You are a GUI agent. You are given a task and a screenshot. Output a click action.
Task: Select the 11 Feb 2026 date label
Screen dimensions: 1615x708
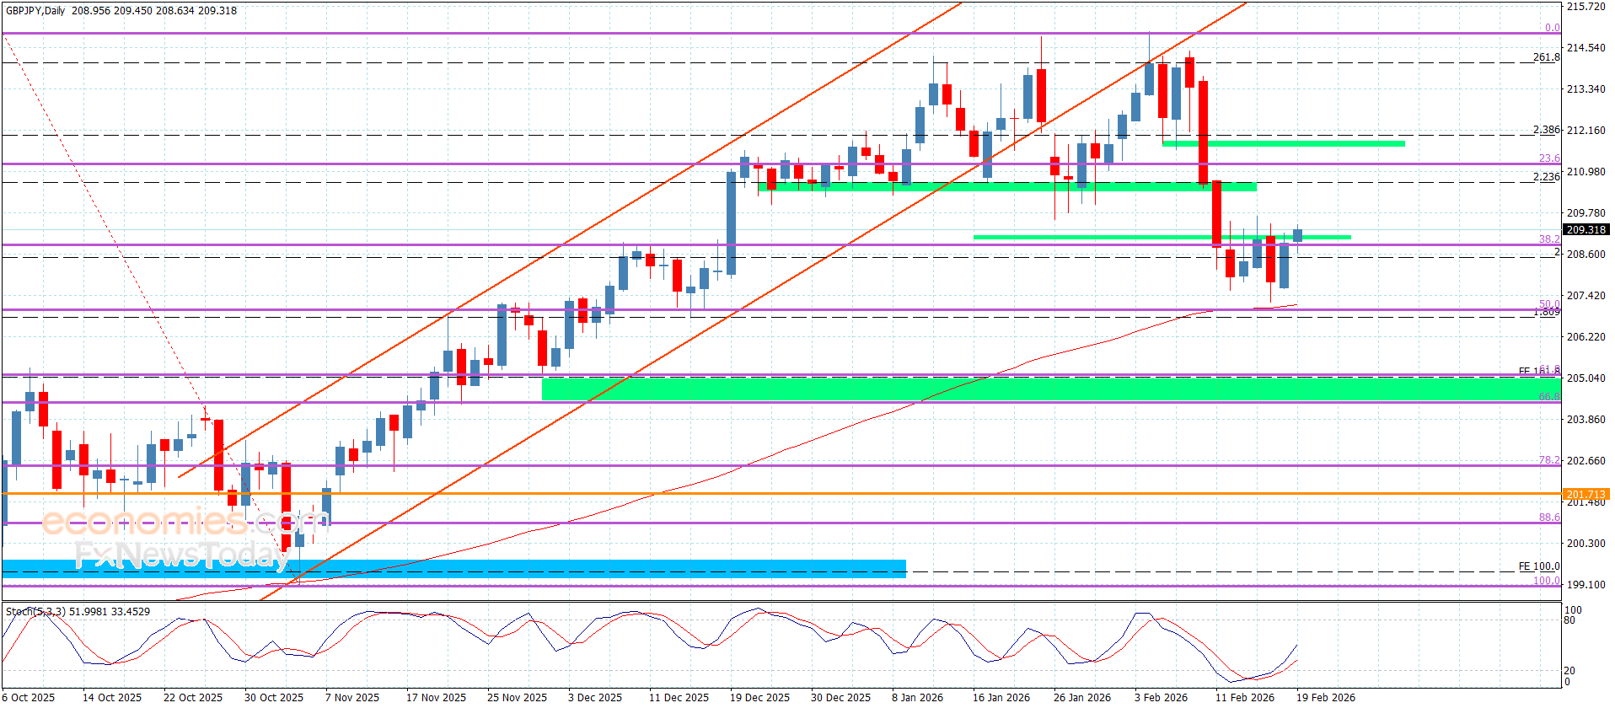(1244, 697)
